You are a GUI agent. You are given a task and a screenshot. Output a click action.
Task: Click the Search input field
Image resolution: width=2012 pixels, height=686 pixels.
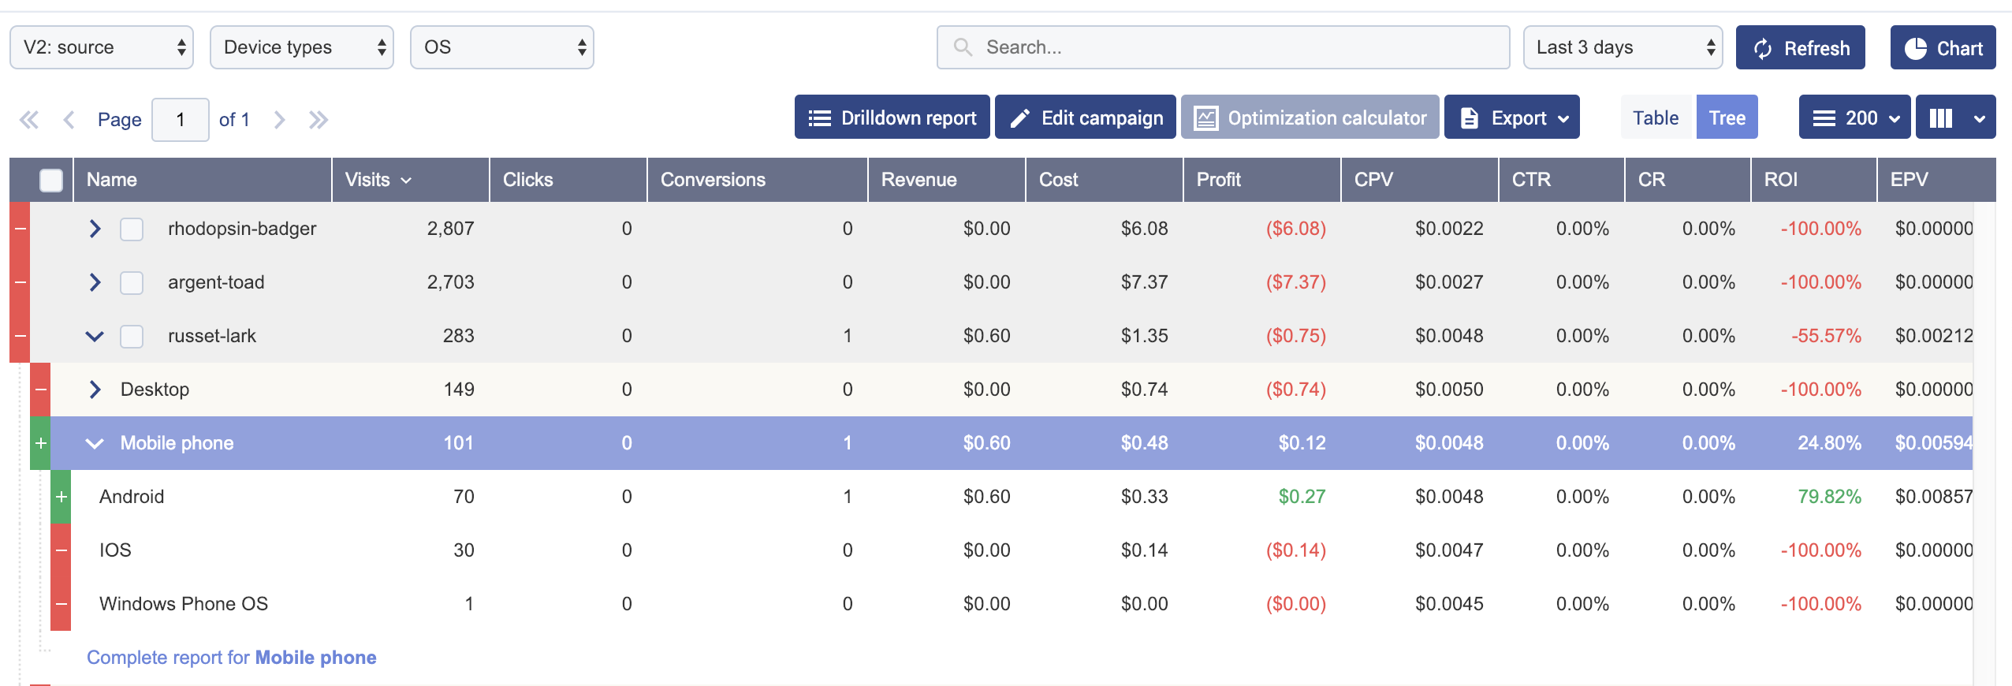[1222, 48]
